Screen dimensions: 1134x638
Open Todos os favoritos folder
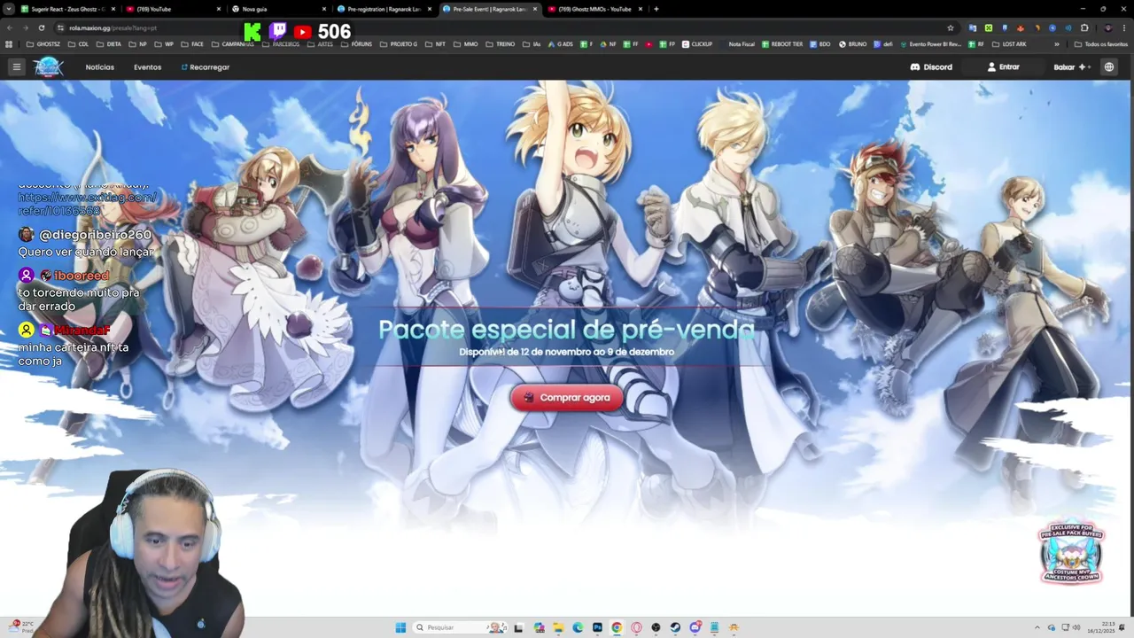pyautogui.click(x=1101, y=43)
